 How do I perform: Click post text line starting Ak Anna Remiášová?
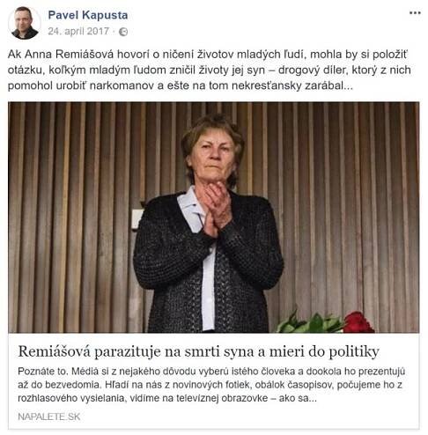[x=208, y=55]
